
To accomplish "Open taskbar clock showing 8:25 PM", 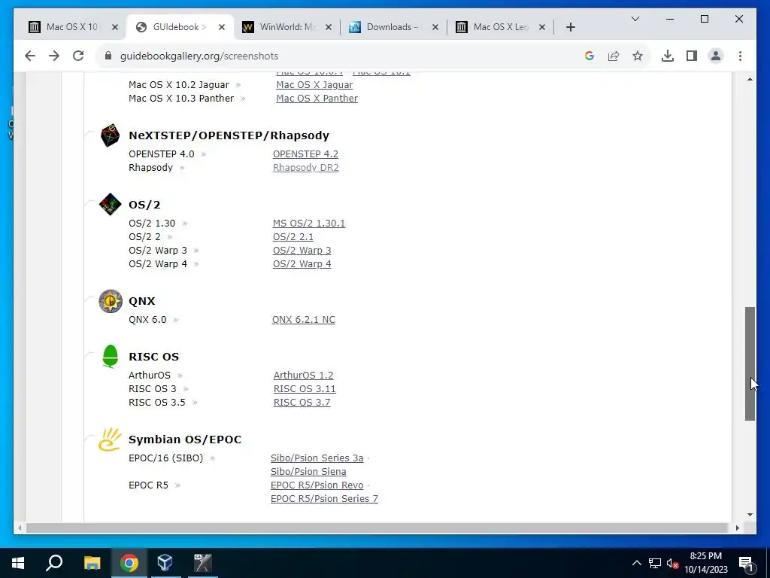I will pos(705,563).
